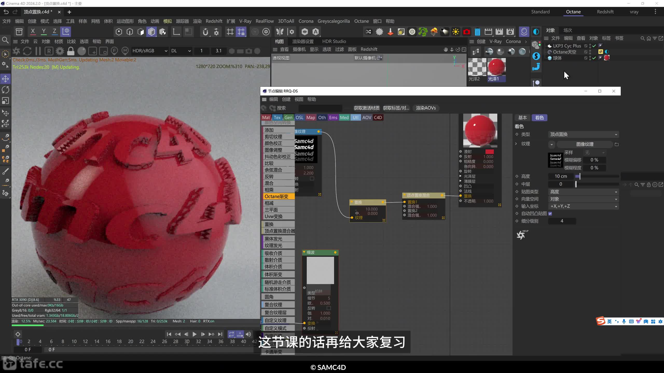Open the 贴图类型 高度 dropdown
Viewport: 664px width, 373px height.
point(583,192)
